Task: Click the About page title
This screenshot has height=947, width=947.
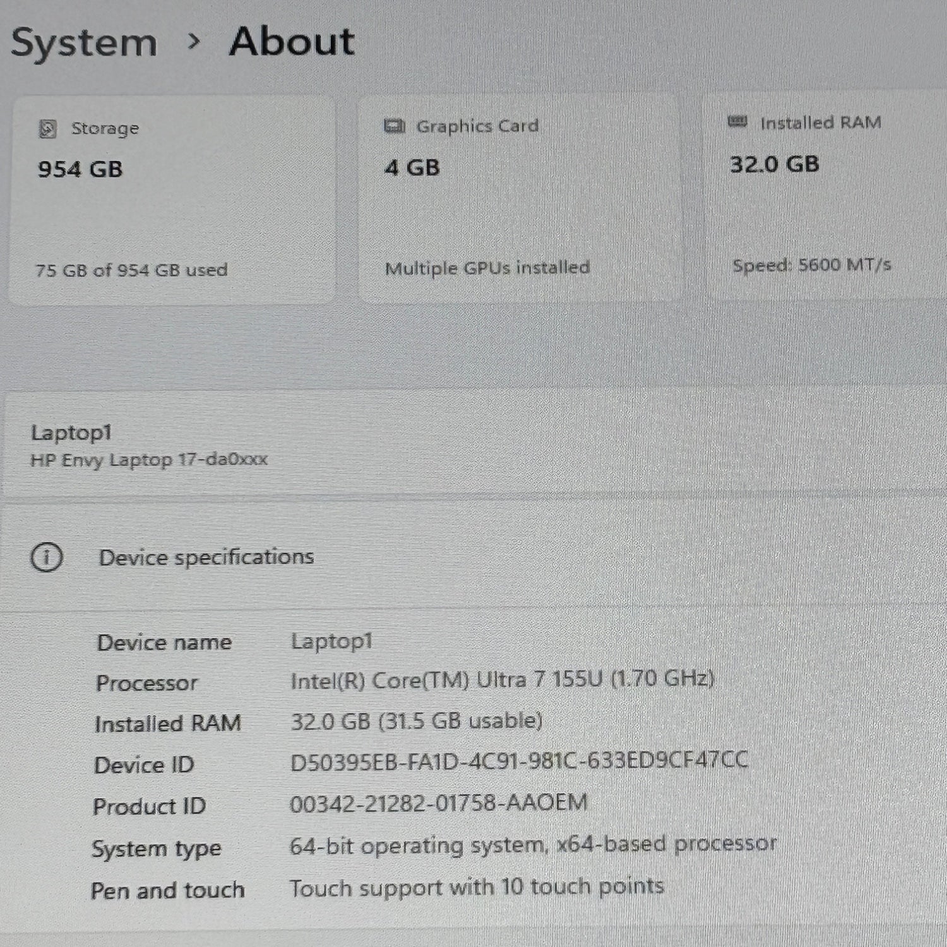Action: tap(292, 42)
